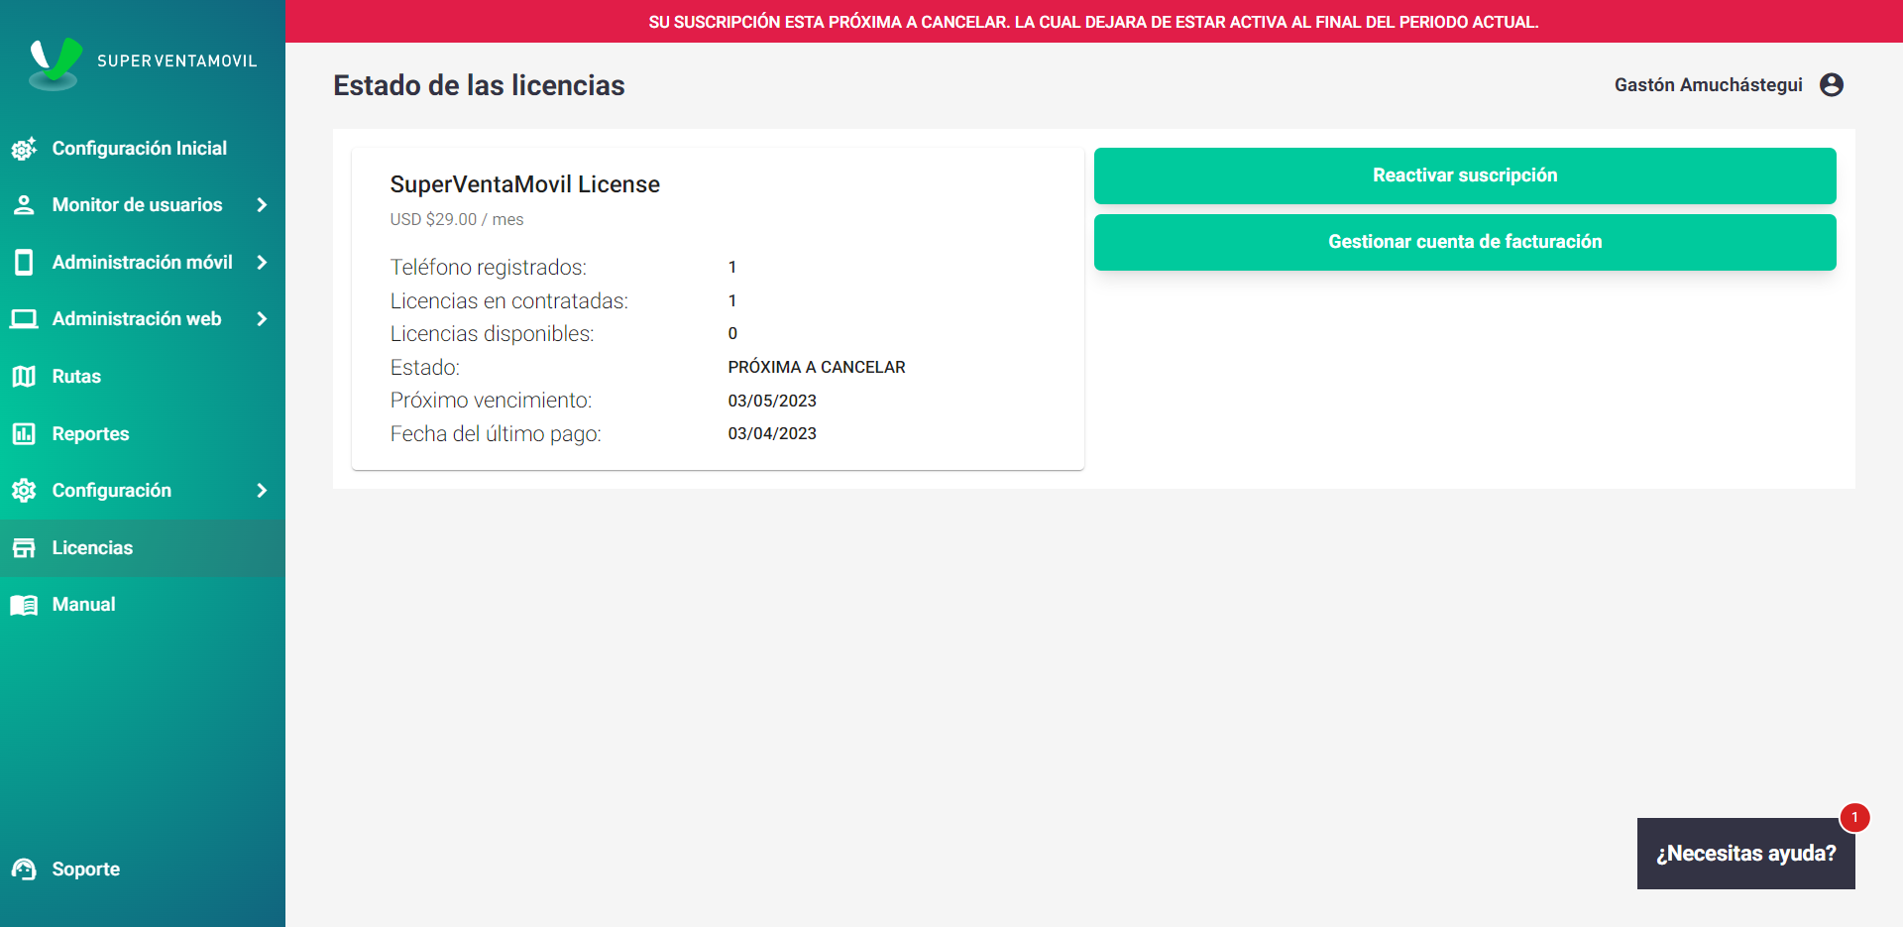
Task: Click the 03/05/2023 expiration date
Action: tap(772, 402)
